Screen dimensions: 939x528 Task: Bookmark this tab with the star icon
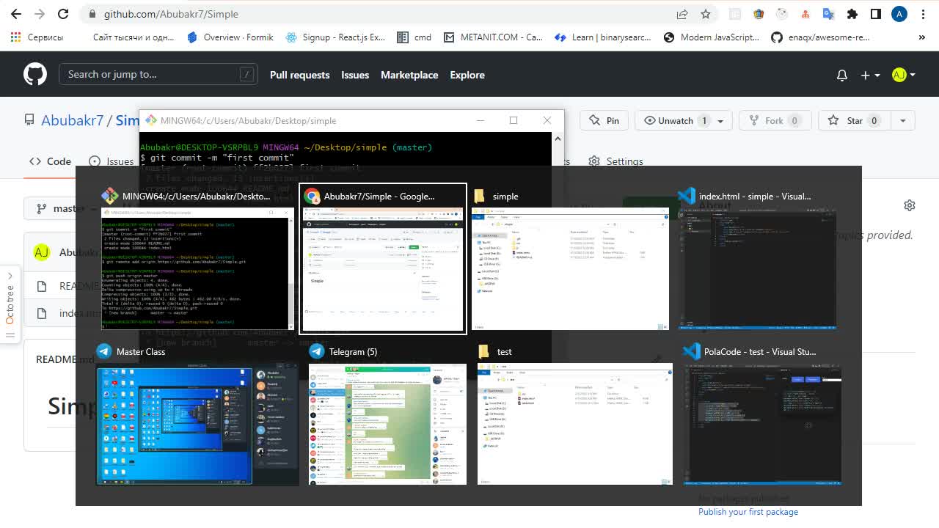706,14
